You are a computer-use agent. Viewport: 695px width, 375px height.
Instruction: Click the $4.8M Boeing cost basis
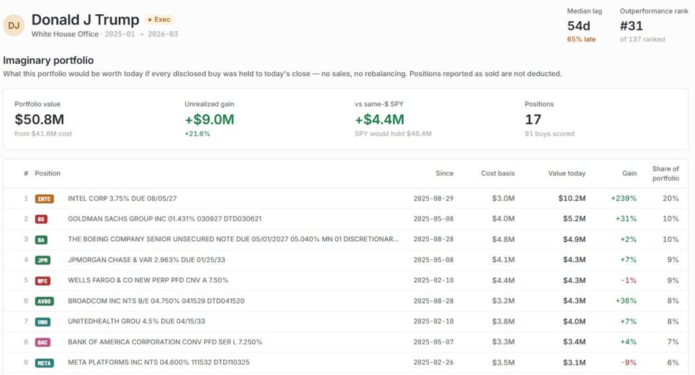pyautogui.click(x=504, y=239)
